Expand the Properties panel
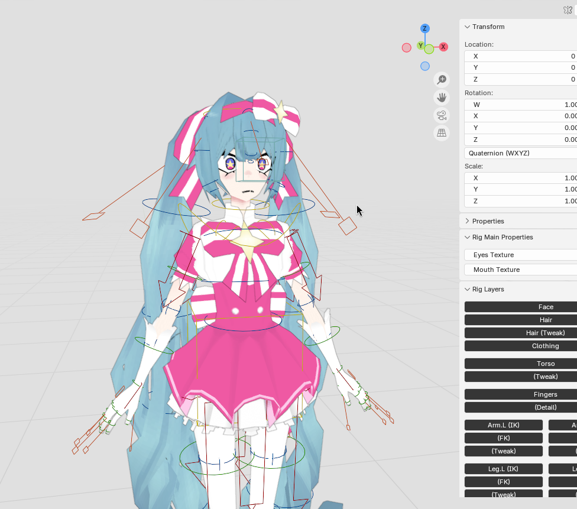 point(468,221)
